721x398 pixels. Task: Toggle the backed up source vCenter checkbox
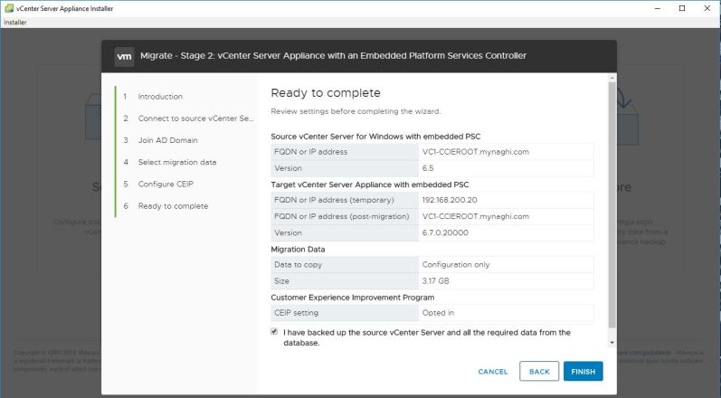274,332
